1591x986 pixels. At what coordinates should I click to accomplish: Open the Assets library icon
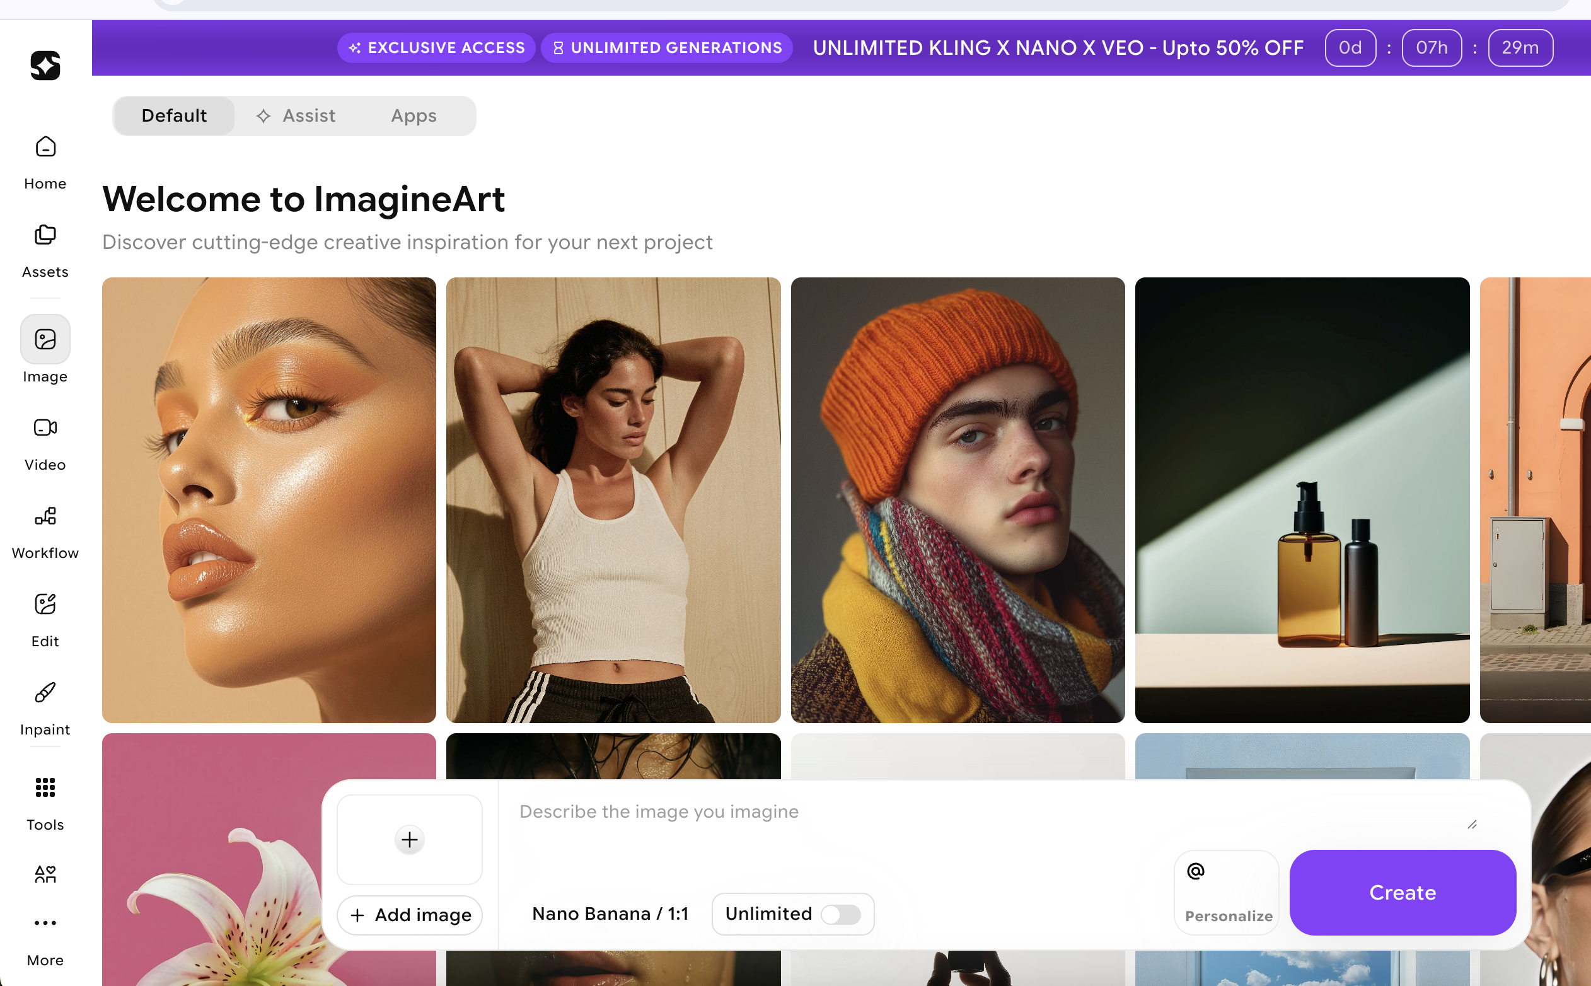(45, 235)
